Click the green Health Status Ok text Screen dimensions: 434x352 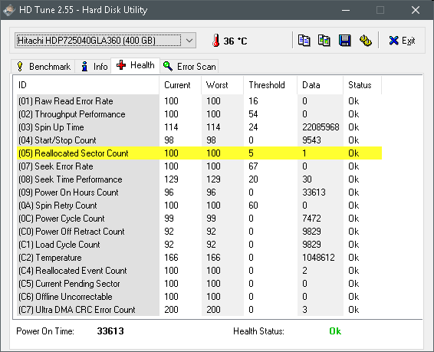tap(335, 331)
